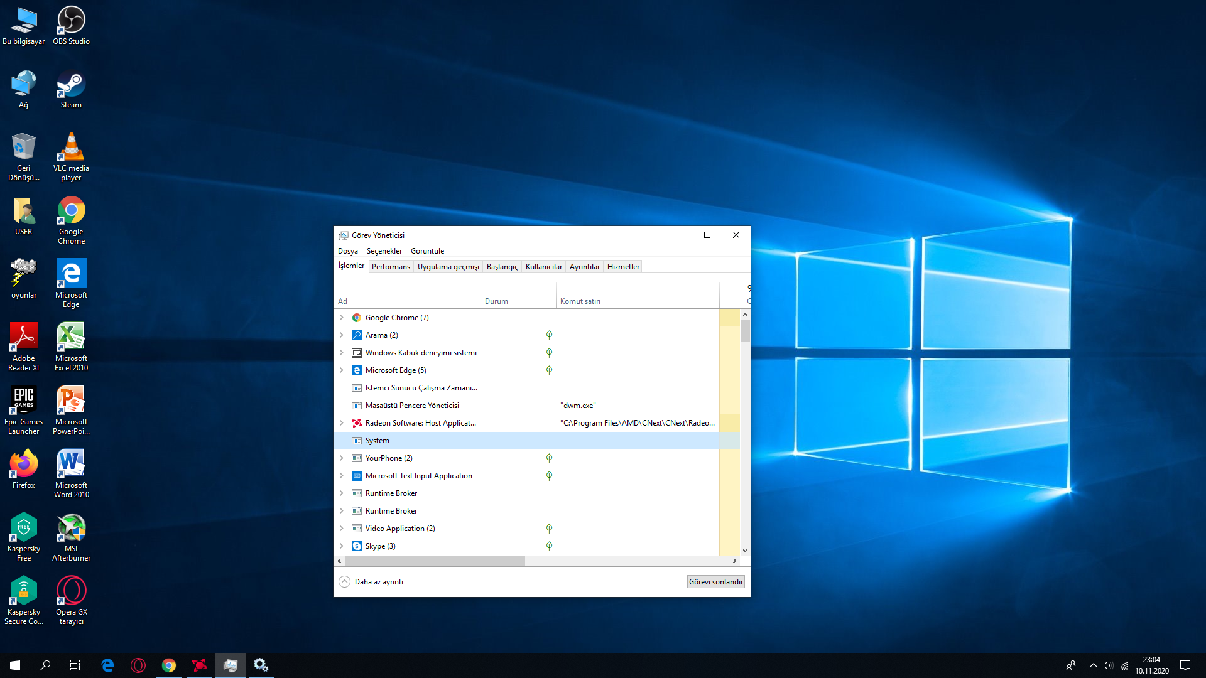
Task: Click Arama row's green leaf status icon
Action: 549,335
